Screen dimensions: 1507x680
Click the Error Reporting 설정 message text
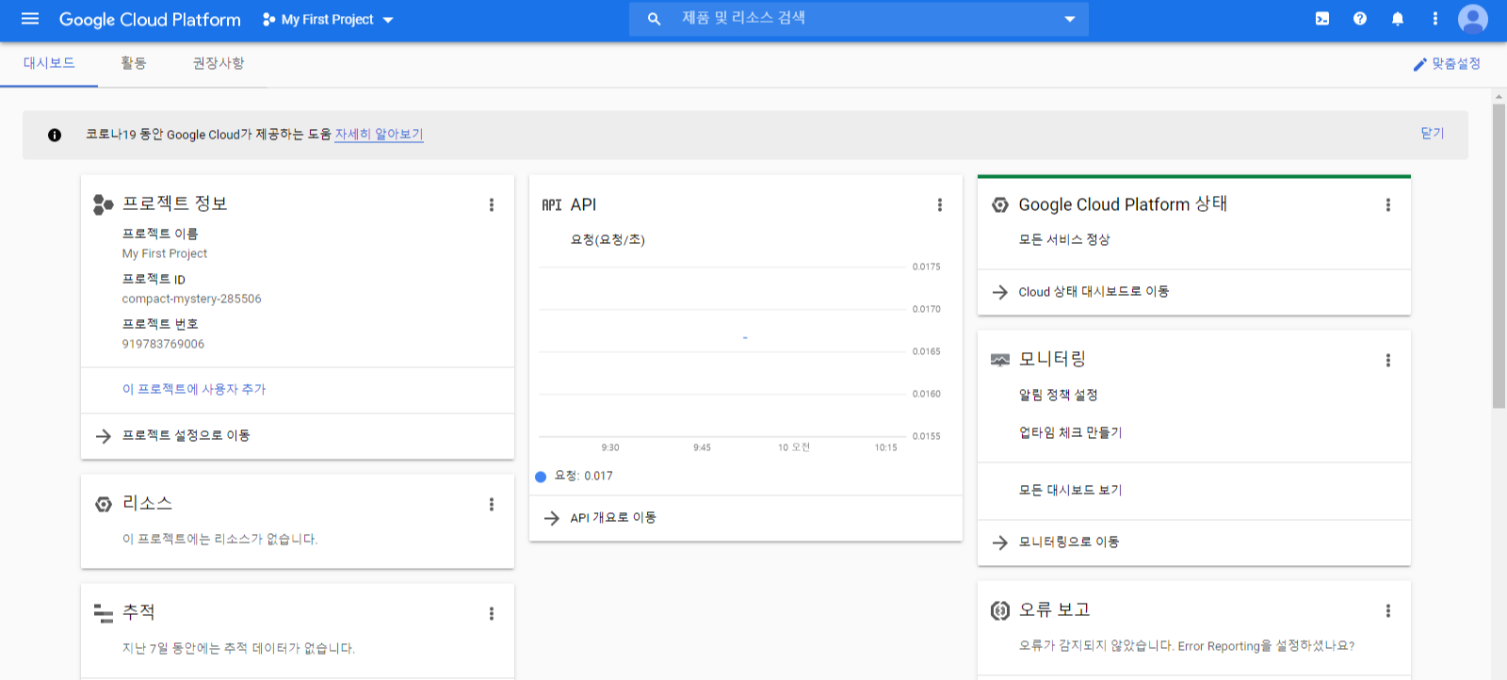(1187, 646)
